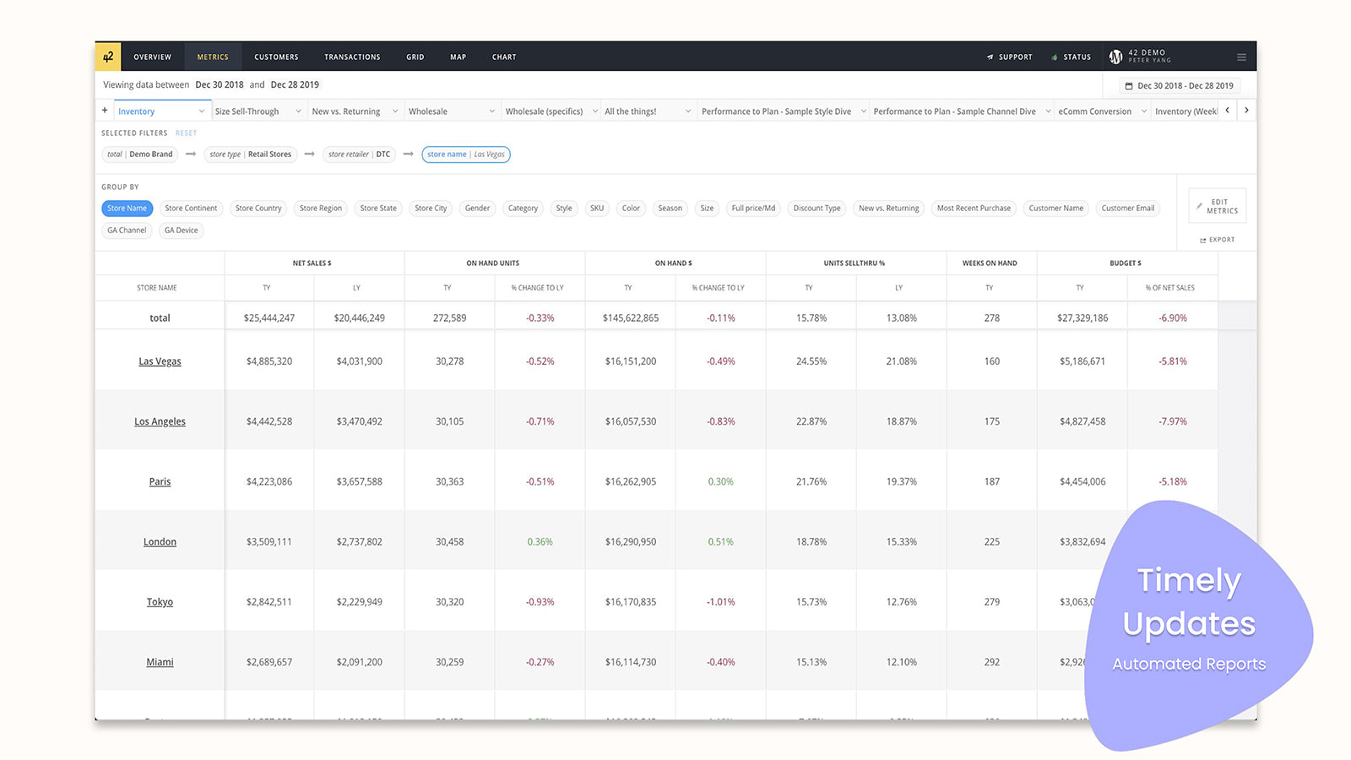This screenshot has width=1351, height=760.
Task: Select the Demo Brand total filter chip
Action: click(x=140, y=155)
